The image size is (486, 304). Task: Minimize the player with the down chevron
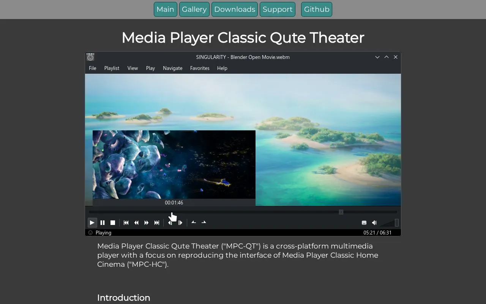point(377,57)
